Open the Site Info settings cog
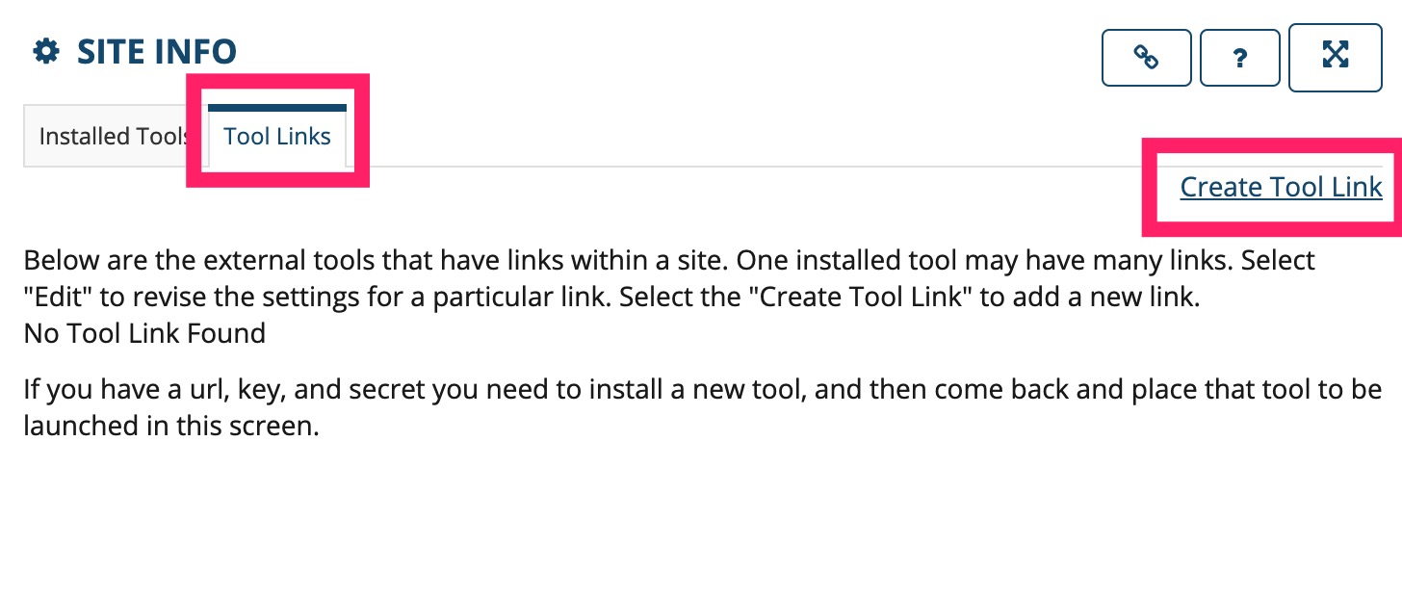 (46, 51)
